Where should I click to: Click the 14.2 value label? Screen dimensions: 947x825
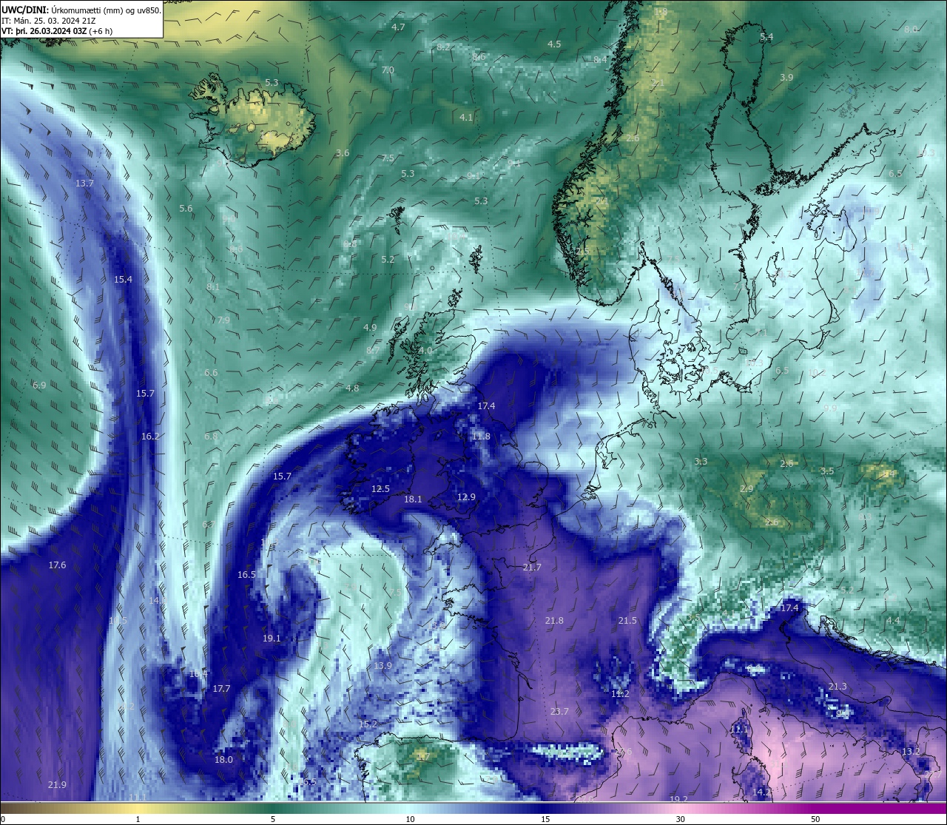(x=761, y=791)
